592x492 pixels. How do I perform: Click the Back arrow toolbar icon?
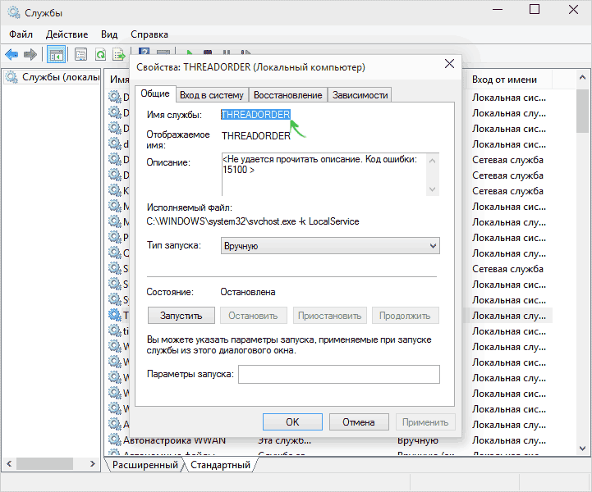[11, 55]
